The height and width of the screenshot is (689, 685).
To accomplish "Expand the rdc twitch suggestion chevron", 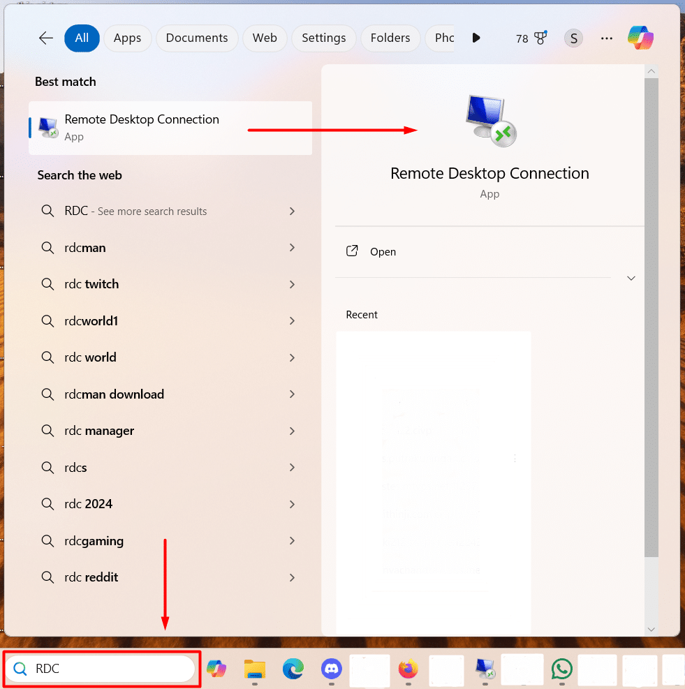I will [x=292, y=284].
